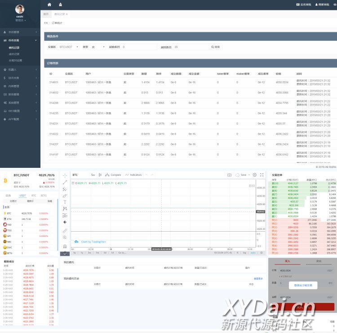Select the crosshair cursor tool in chart
Image resolution: width=337 pixels, height=333 pixels.
coord(65,175)
